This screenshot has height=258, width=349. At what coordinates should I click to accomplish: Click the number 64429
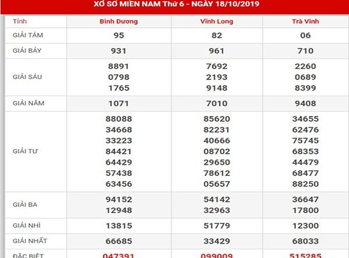click(119, 162)
